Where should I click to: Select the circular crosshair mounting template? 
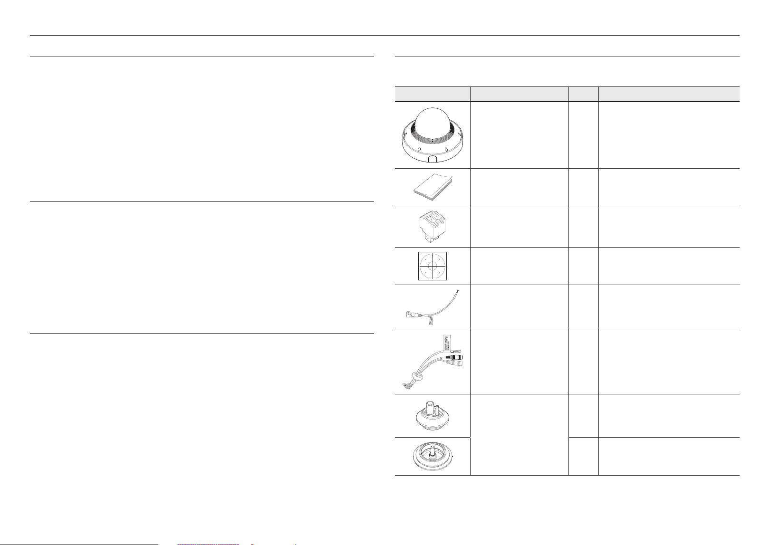[x=432, y=266]
